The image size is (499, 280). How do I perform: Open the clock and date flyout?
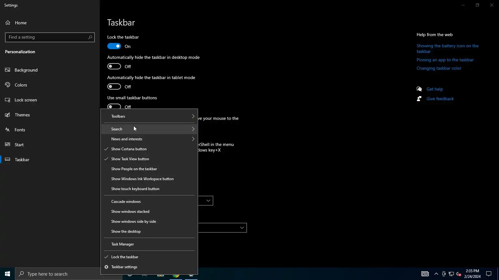(472, 274)
